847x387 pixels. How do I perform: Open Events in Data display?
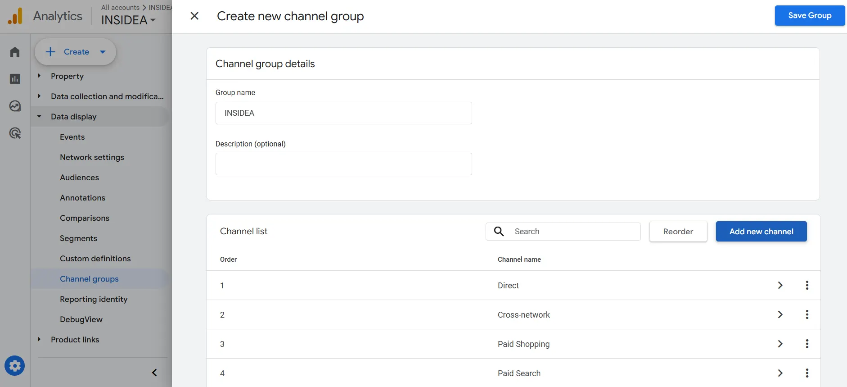click(72, 137)
